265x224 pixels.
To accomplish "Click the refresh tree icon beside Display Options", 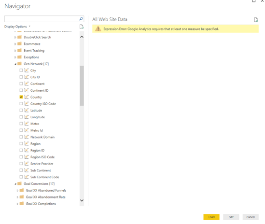I will pos(82,27).
